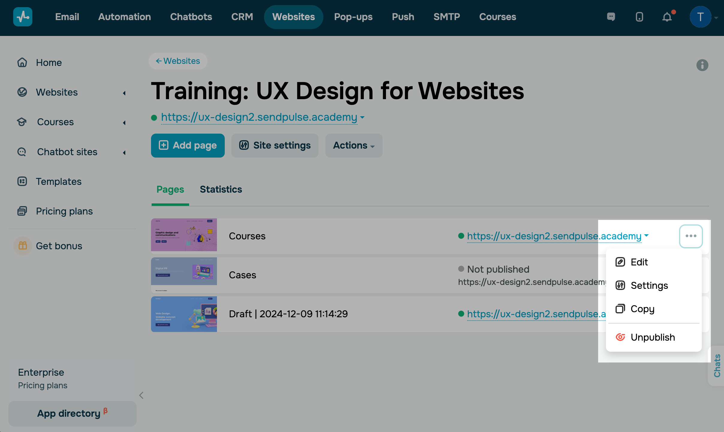This screenshot has height=432, width=724.
Task: Expand the Chatbot sites sidebar arrow
Action: (x=124, y=152)
